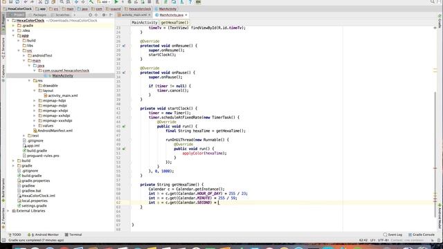Click getHexaTime() editor breadcrumb
443x249 pixels.
pos(174,23)
